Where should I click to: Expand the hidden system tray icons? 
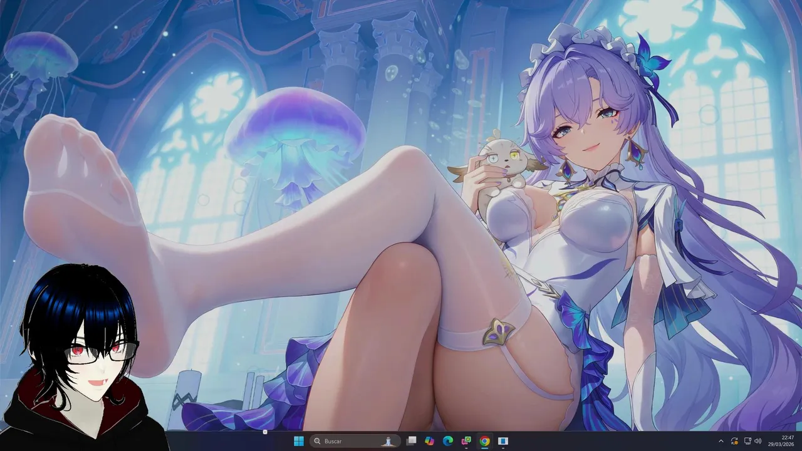coord(721,441)
